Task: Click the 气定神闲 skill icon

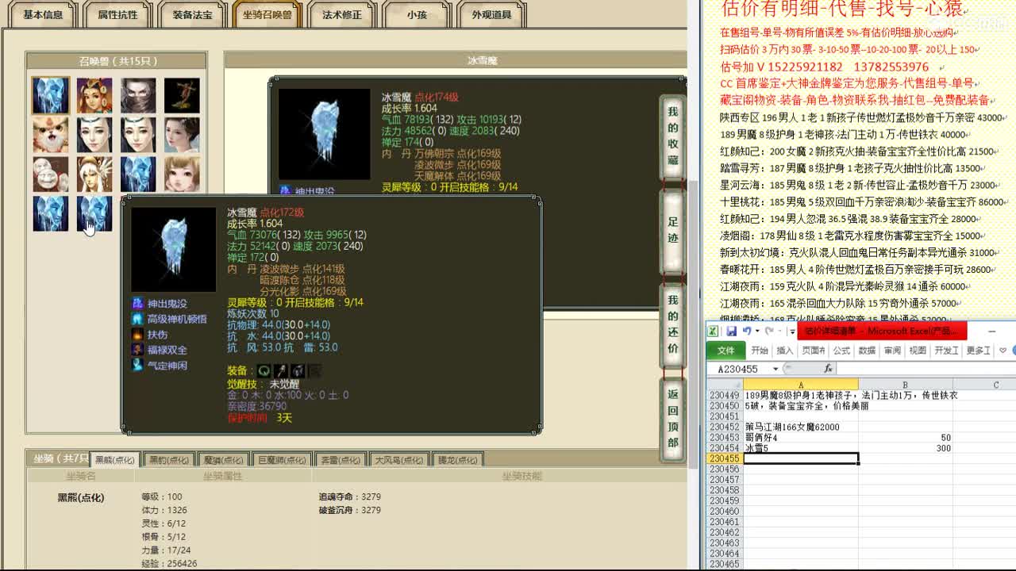Action: [x=137, y=366]
